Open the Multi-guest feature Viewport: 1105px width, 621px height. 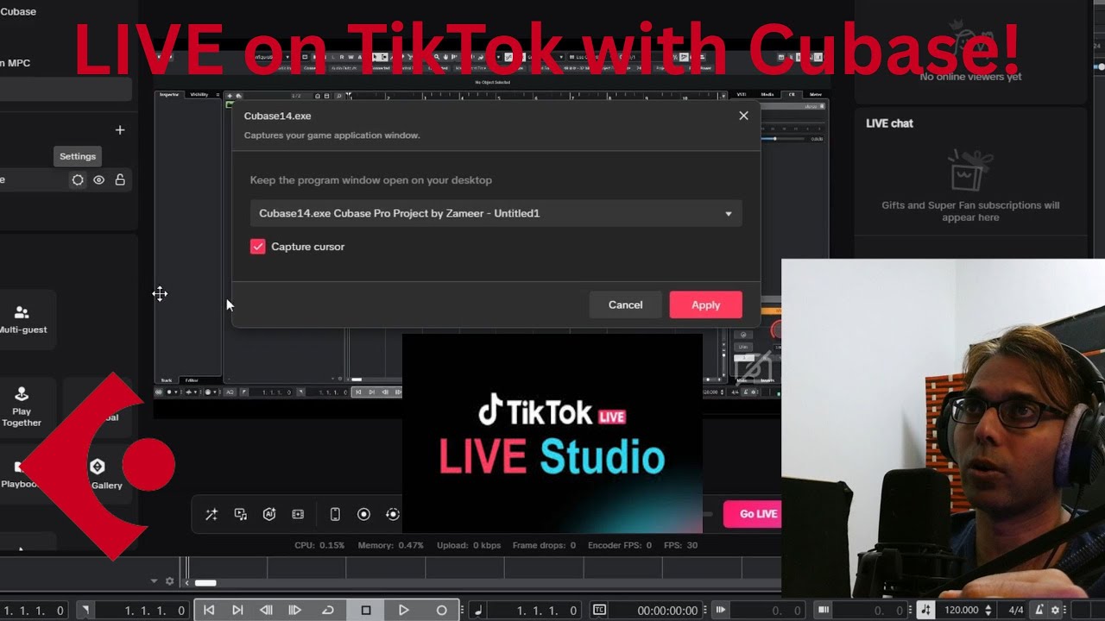(x=22, y=319)
